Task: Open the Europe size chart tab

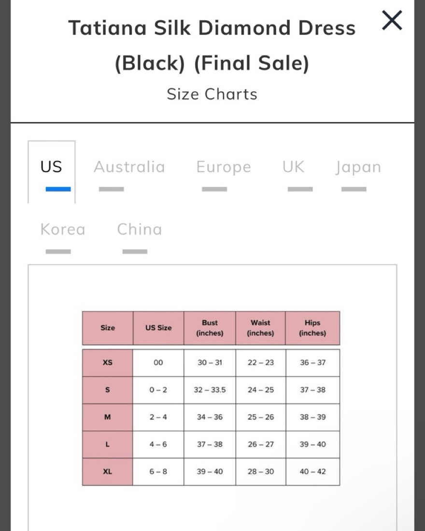Action: pyautogui.click(x=224, y=167)
